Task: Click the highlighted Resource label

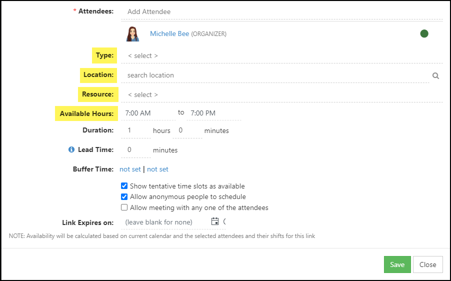Action: tap(98, 94)
